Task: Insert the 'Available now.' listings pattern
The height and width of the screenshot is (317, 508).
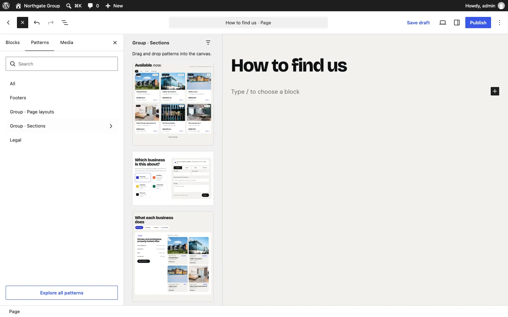Action: coord(173,104)
